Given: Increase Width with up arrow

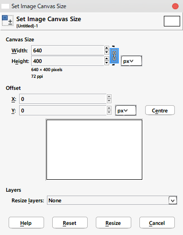Looking at the screenshot, I should pyautogui.click(x=107, y=48).
